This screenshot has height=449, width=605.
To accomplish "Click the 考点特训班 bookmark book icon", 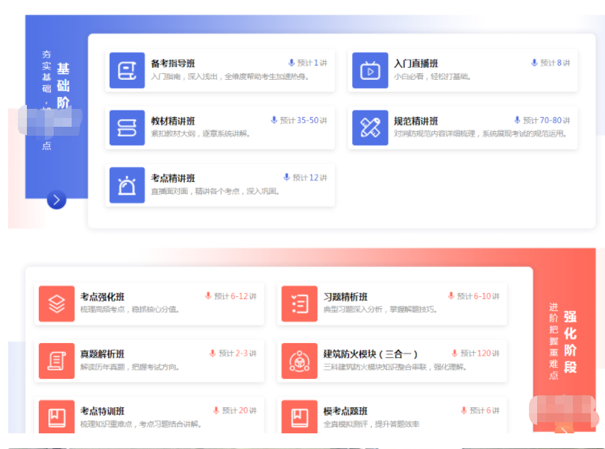I will (57, 416).
